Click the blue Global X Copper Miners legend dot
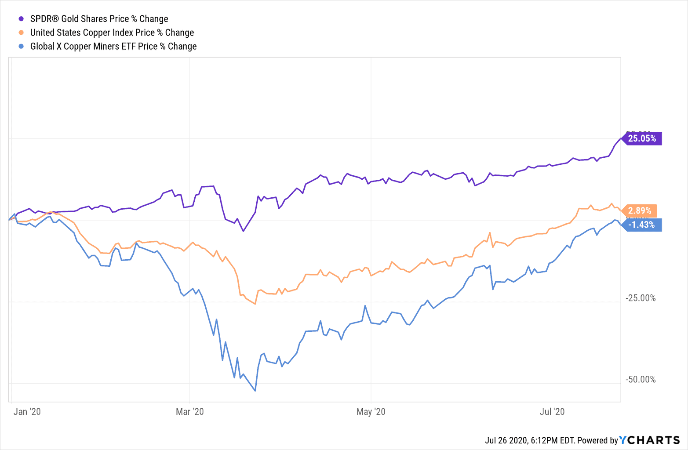This screenshot has height=450, width=688. click(21, 46)
